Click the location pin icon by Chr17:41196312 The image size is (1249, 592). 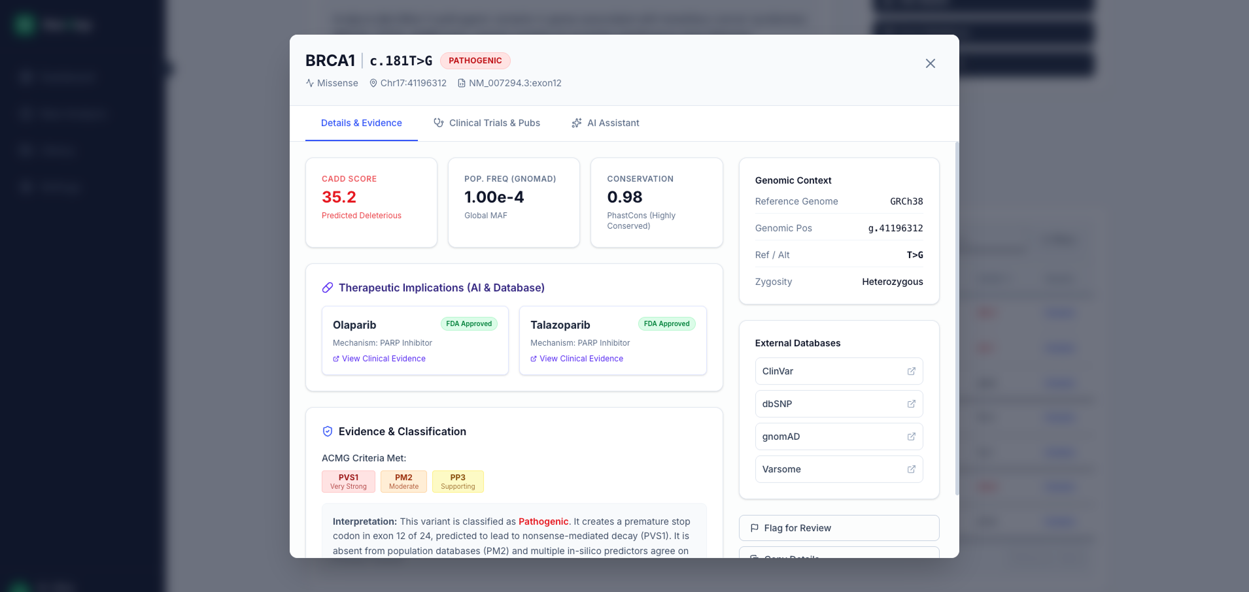(x=373, y=83)
